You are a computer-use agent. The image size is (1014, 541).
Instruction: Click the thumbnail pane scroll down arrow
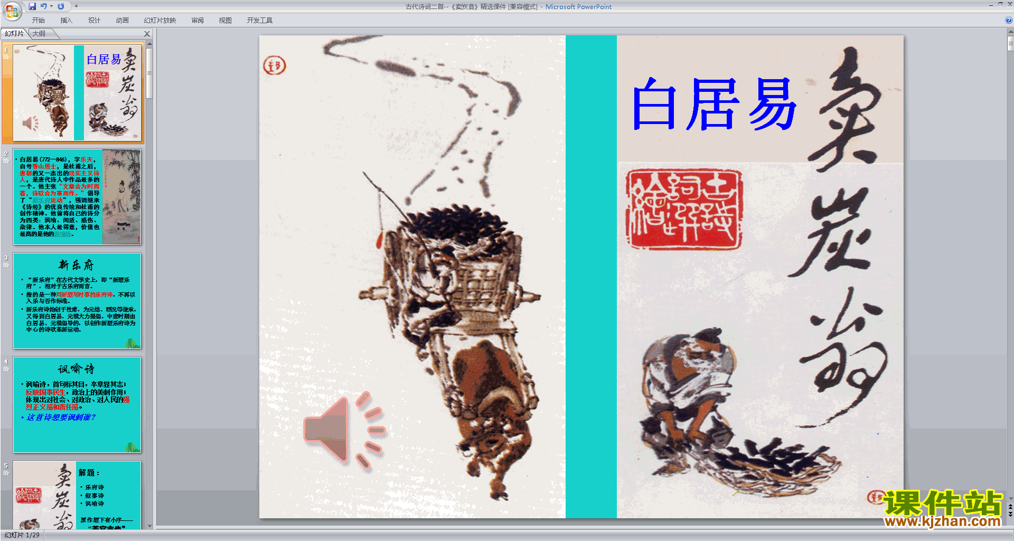pyautogui.click(x=149, y=526)
